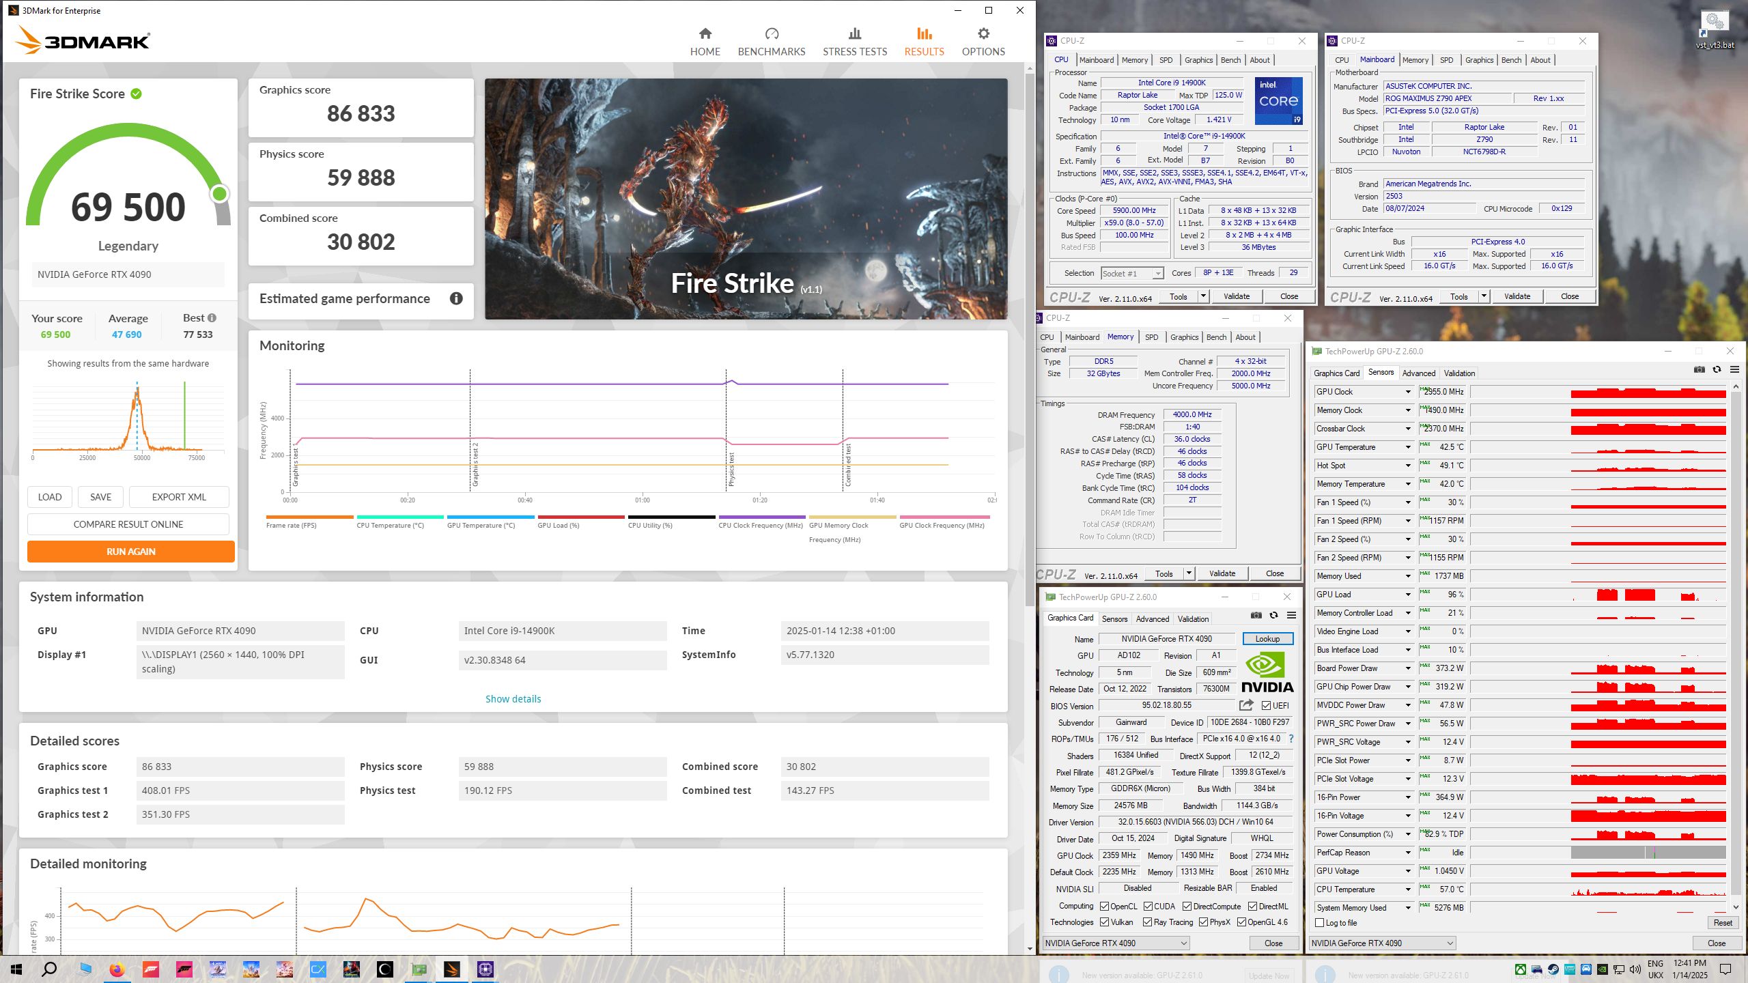Open the Tools dropdown arrow in CPU-Z Memory window

(x=1189, y=573)
